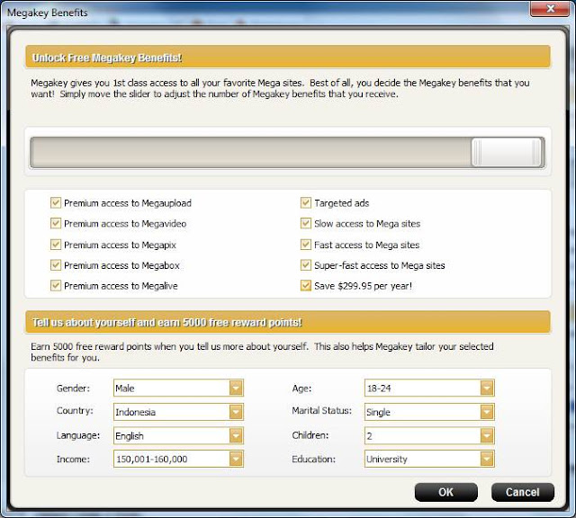The image size is (576, 518).
Task: Open the Children dropdown arrow
Action: pos(487,436)
